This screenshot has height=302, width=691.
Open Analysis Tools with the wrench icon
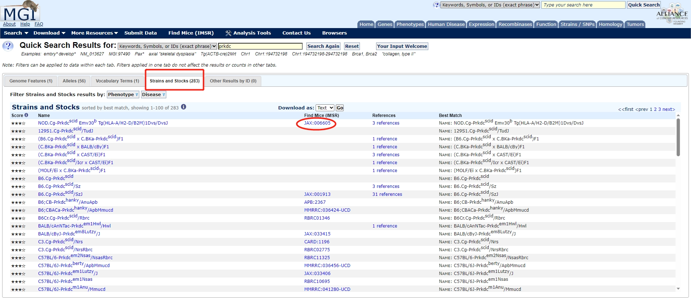pos(248,33)
